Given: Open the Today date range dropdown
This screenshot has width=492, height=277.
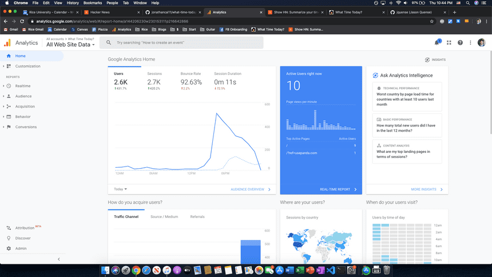Looking at the screenshot, I should click(120, 189).
